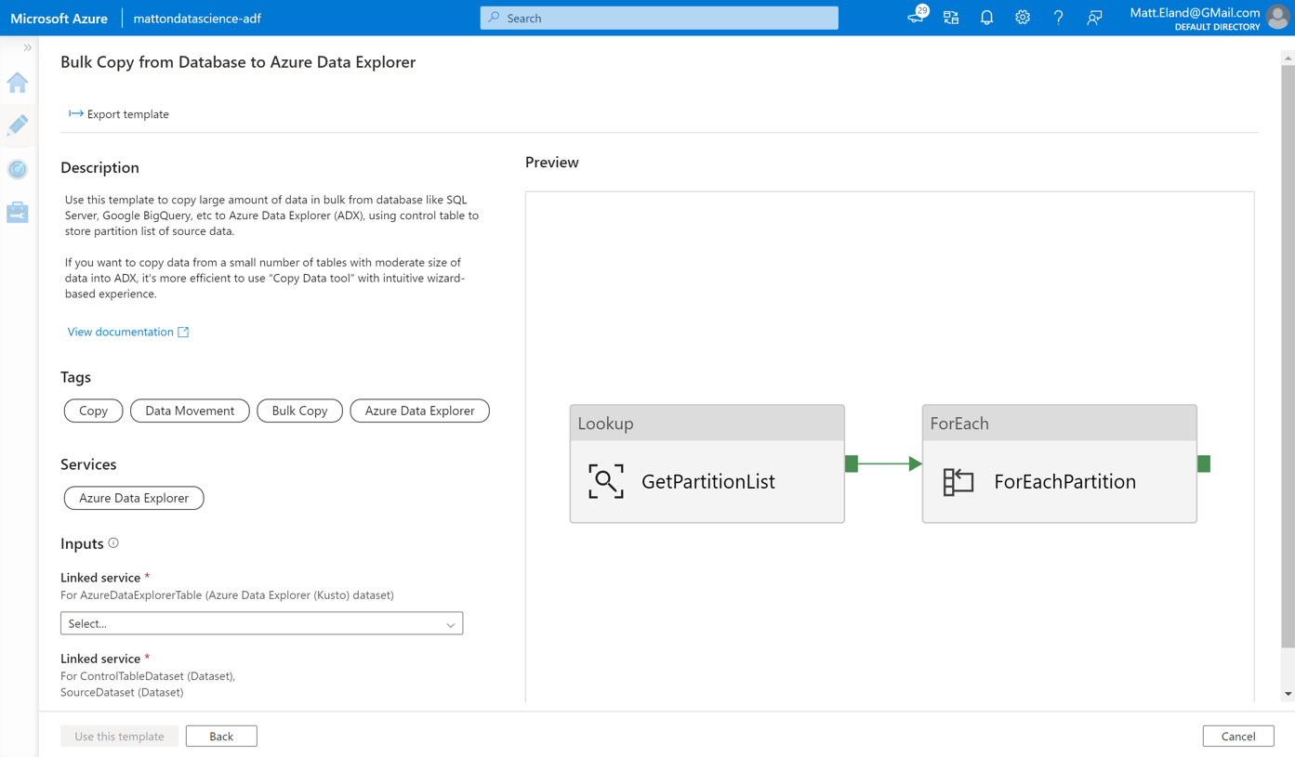Click the Matt.Eland@GMail.com account name
This screenshot has width=1295, height=757.
pos(1195,12)
